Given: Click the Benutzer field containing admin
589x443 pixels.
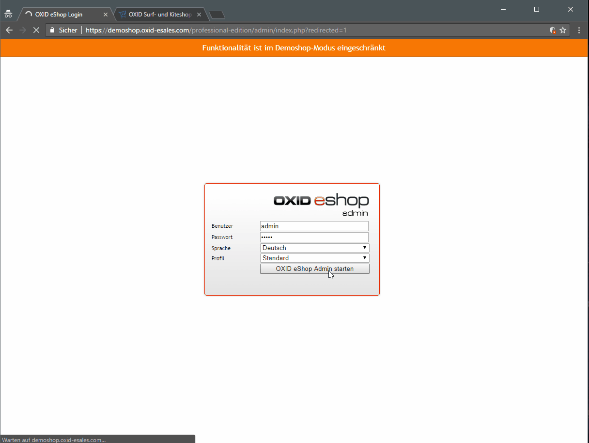Looking at the screenshot, I should [x=314, y=226].
